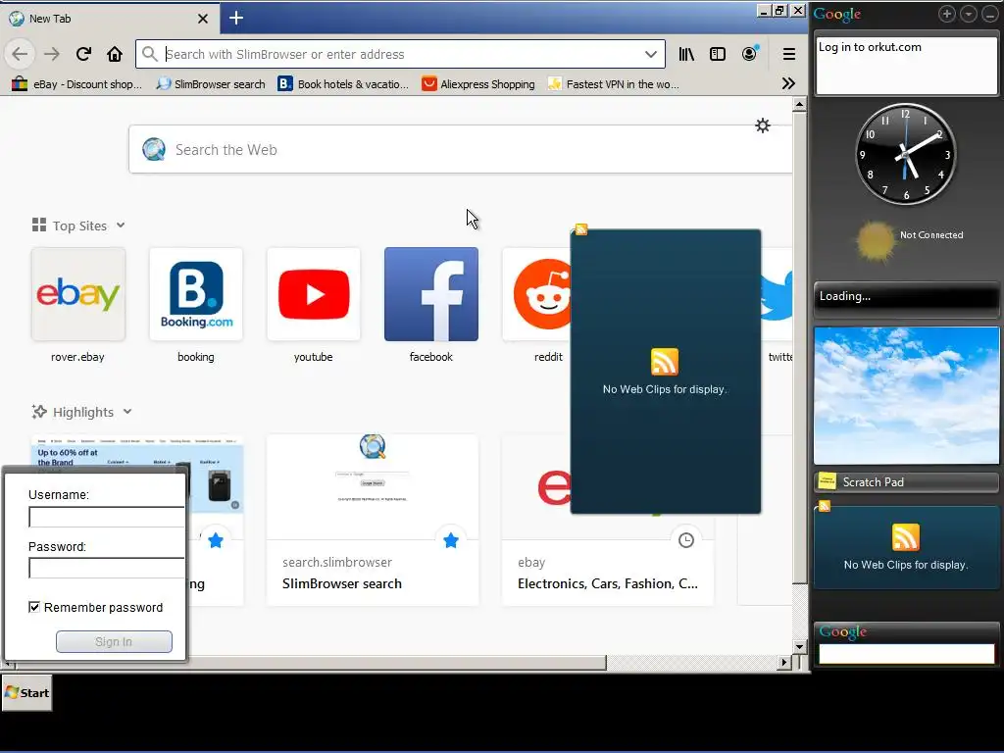Open the home page icon
The image size is (1004, 753).
115,55
